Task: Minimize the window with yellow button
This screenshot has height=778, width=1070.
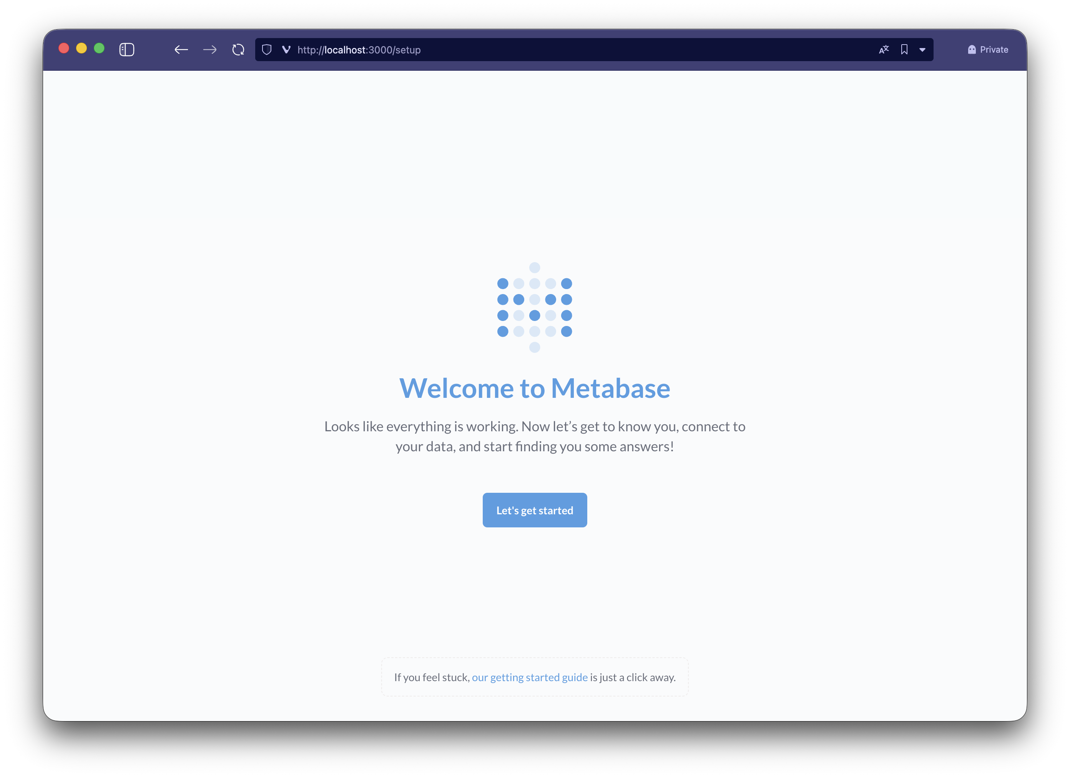Action: click(x=81, y=48)
